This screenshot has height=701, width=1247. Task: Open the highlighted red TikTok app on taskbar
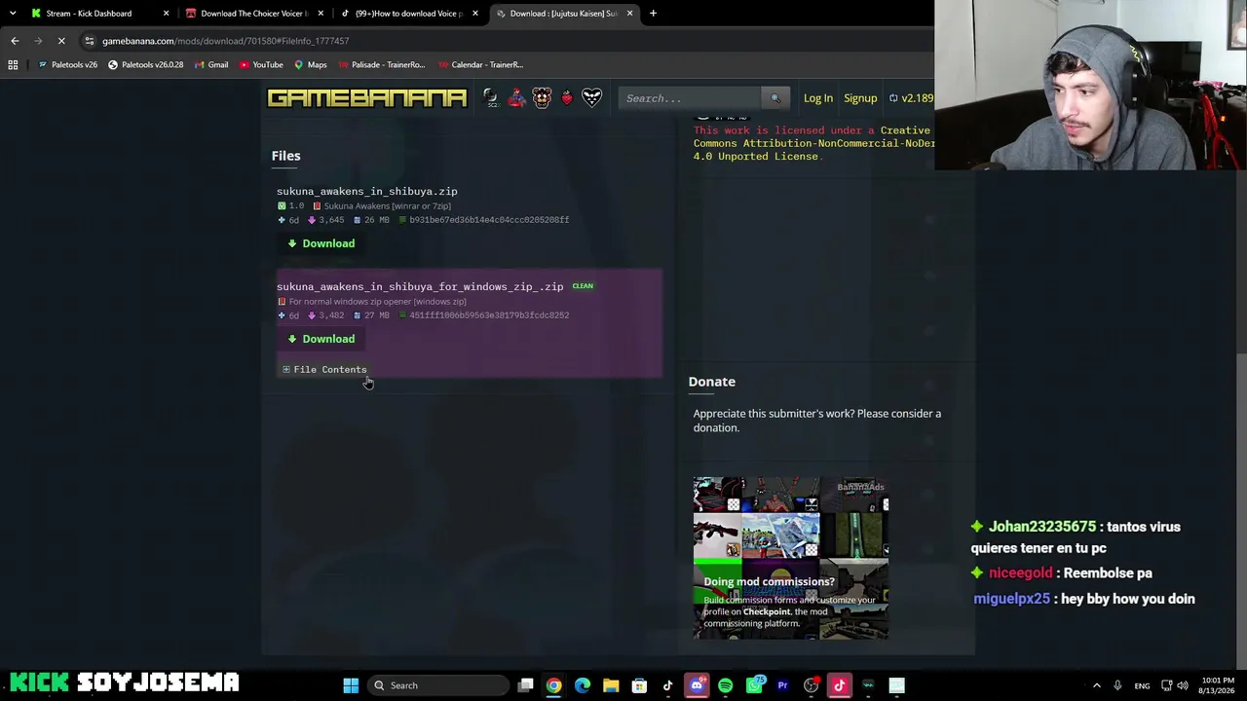click(839, 685)
